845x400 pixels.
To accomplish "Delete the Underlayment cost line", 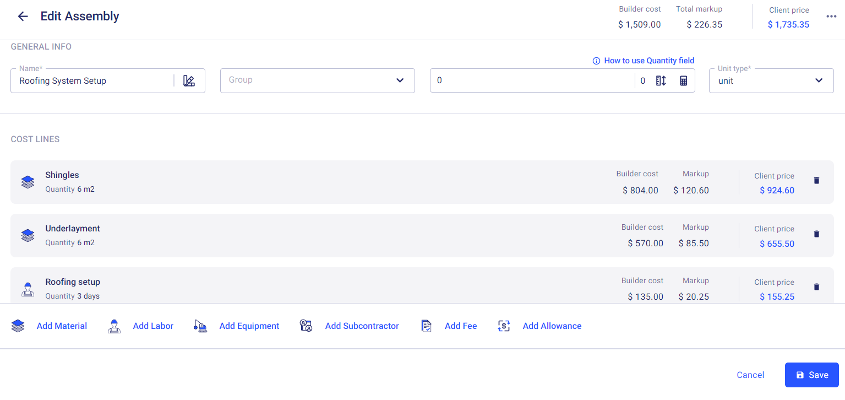I will click(x=816, y=234).
